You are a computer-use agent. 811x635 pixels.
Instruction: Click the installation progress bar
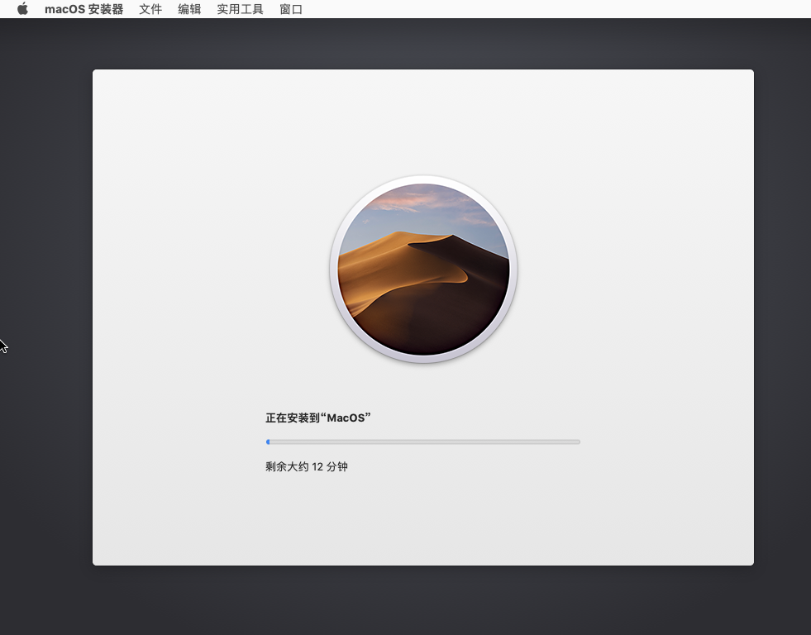click(x=423, y=442)
